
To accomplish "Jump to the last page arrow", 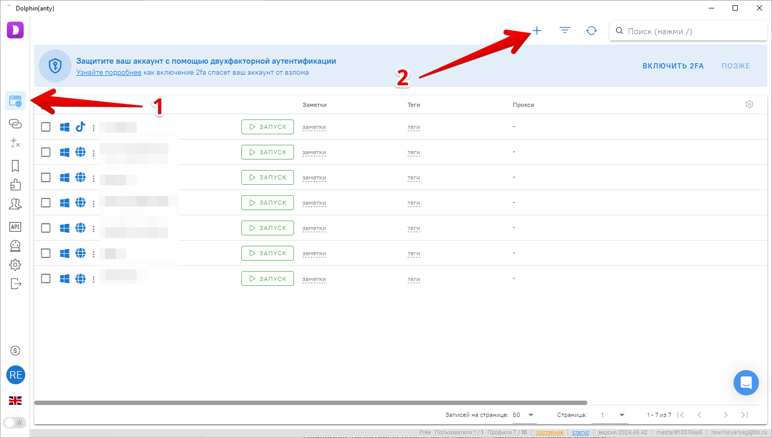I will click(745, 415).
